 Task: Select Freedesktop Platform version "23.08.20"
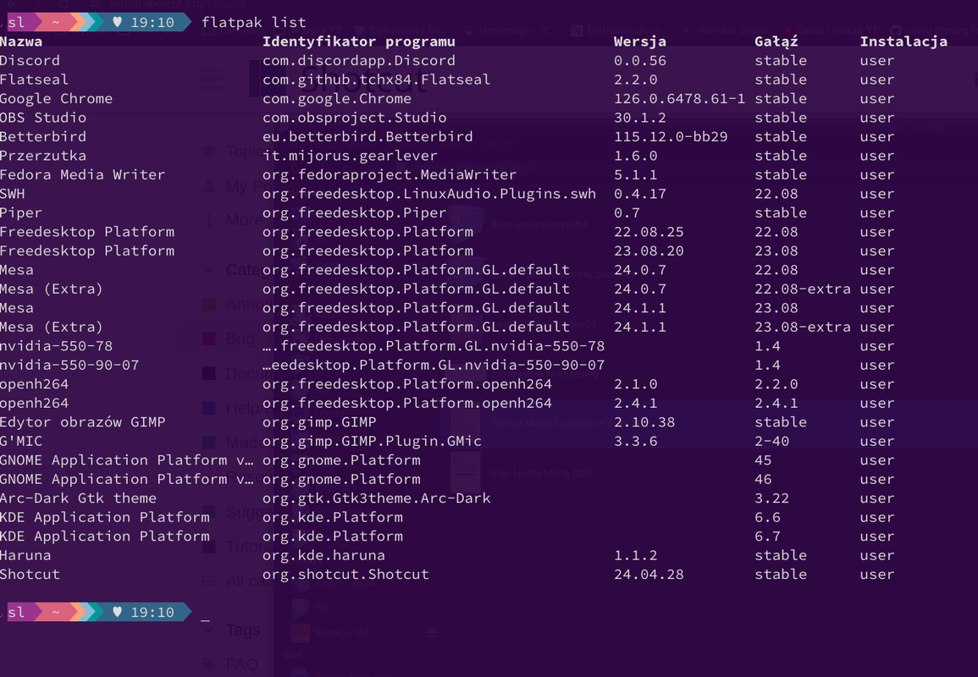pyautogui.click(x=649, y=250)
